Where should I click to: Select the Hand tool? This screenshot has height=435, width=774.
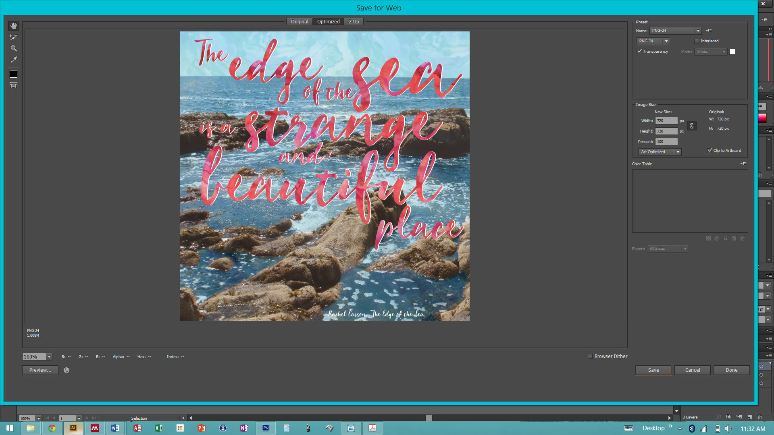tap(14, 26)
